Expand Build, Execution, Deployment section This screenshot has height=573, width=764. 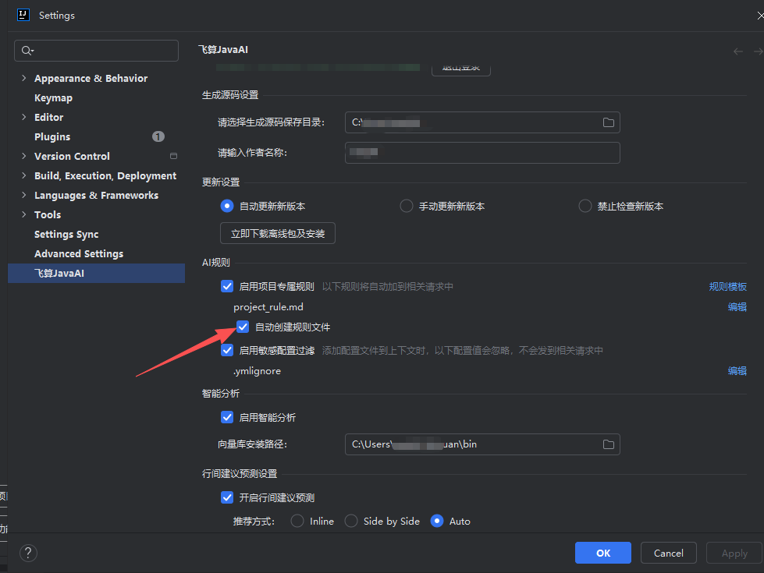point(24,175)
